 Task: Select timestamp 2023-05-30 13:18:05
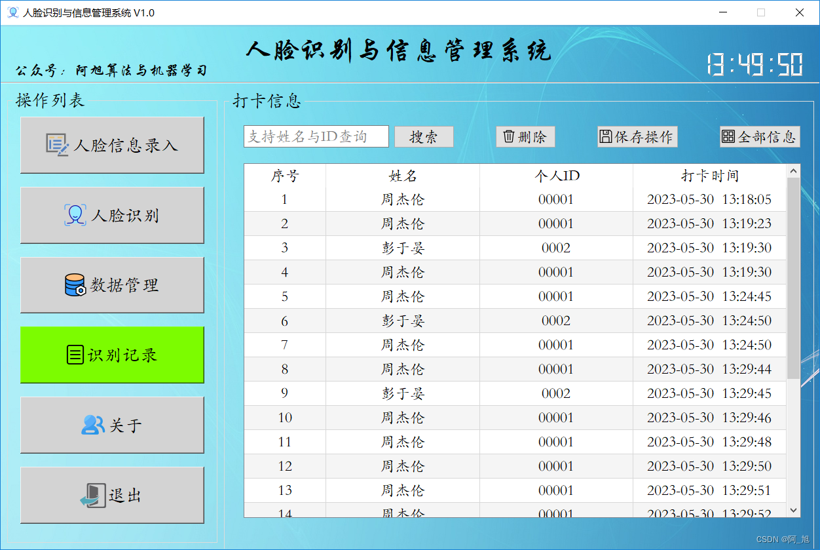pos(709,199)
